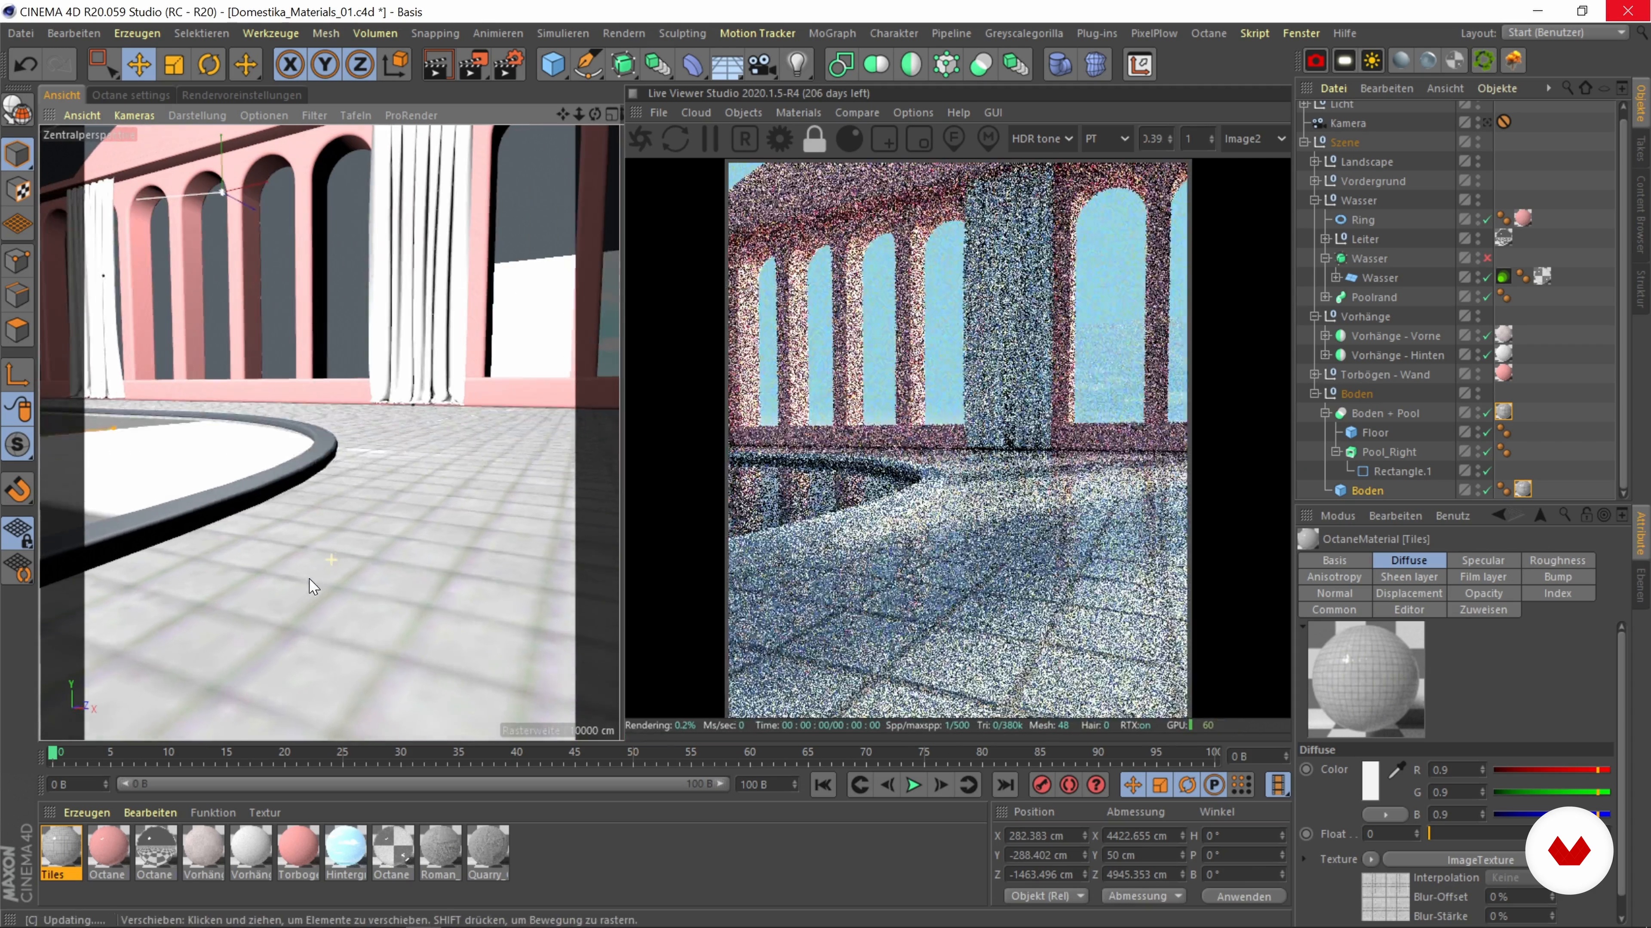The image size is (1651, 928).
Task: Toggle autokeying button
Action: pos(1069,785)
